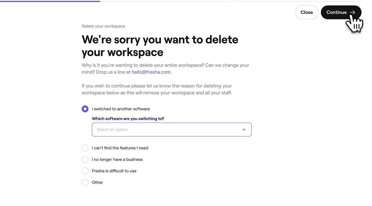
Task: Choose the "I can't find the features I need" radio
Action: point(85,148)
